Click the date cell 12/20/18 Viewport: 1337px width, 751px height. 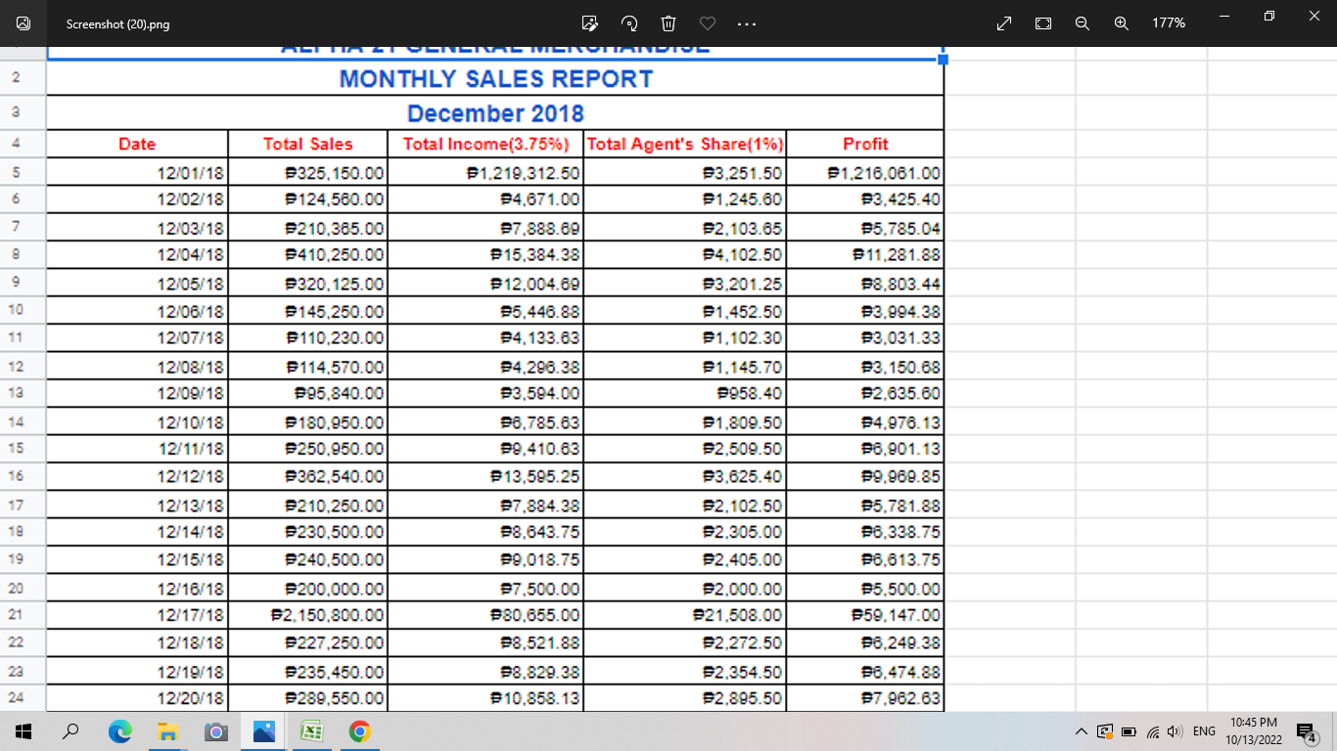coord(191,699)
